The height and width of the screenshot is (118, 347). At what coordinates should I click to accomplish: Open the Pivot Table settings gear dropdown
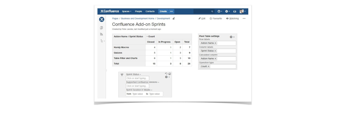232,37
